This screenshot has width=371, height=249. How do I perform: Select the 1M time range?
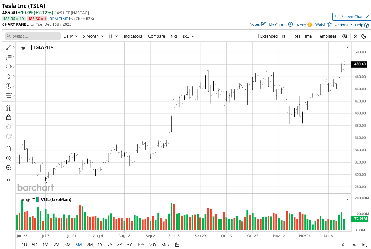[45, 245]
